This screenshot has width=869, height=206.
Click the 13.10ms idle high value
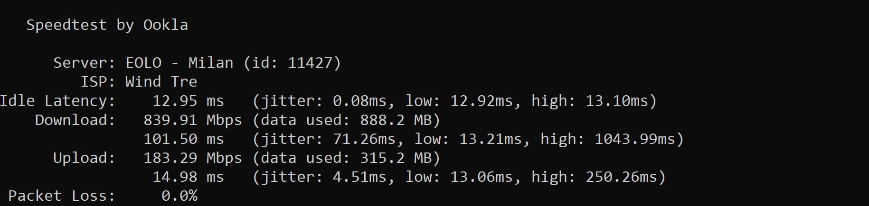(x=616, y=101)
